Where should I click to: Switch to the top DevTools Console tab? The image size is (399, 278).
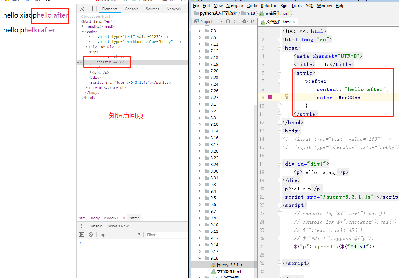pyautogui.click(x=132, y=9)
